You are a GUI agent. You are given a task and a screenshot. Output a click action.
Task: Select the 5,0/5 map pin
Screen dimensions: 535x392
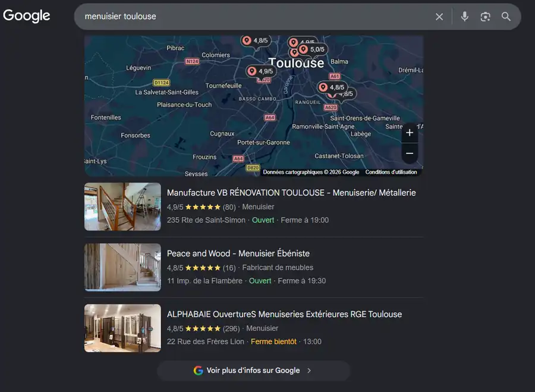click(313, 49)
